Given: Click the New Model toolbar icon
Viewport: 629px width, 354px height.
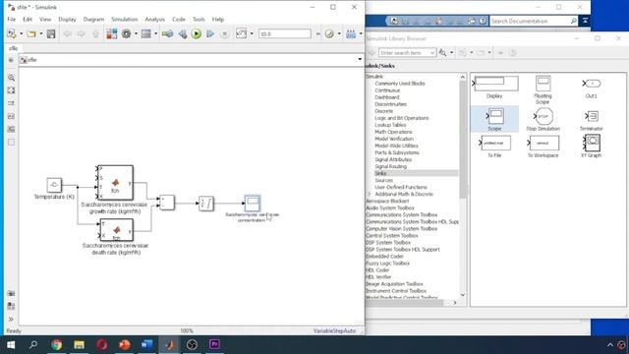Looking at the screenshot, I should [x=11, y=34].
